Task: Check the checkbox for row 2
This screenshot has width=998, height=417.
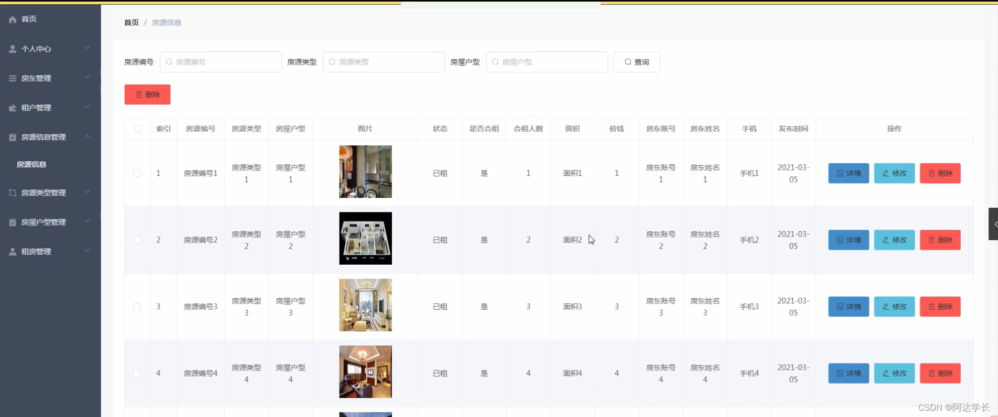Action: [137, 240]
